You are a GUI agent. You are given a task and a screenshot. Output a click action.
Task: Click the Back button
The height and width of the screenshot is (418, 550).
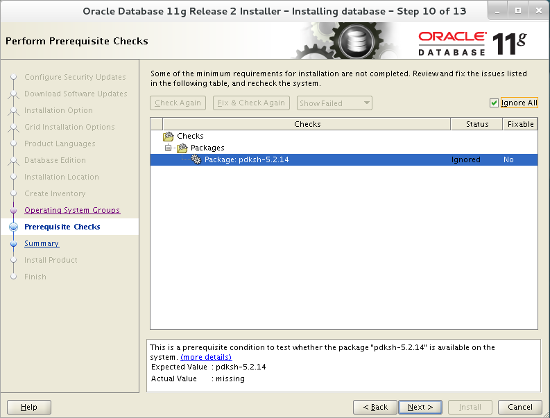375,407
